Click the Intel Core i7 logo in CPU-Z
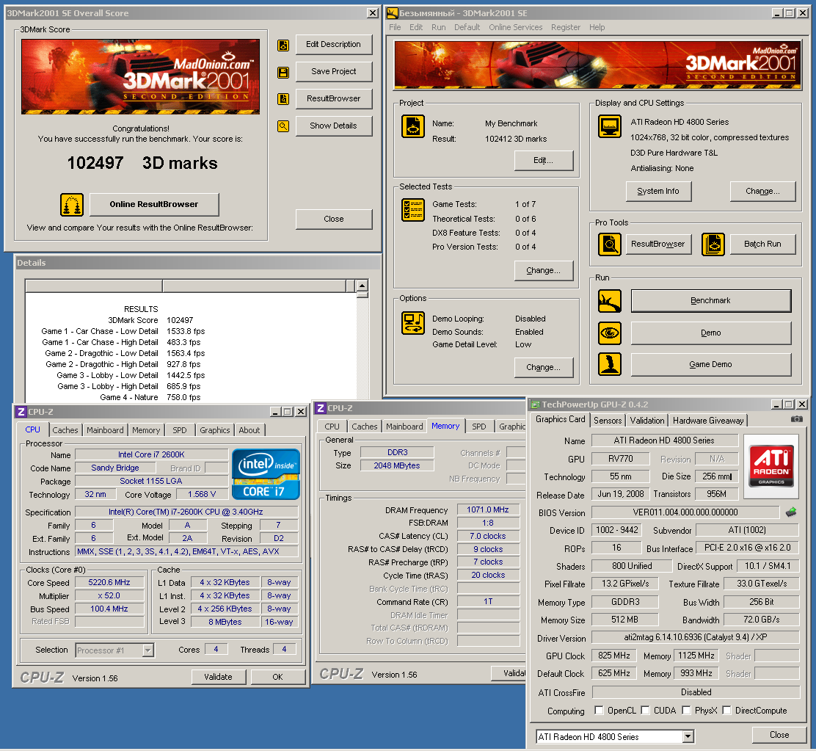The width and height of the screenshot is (816, 751). coord(266,474)
